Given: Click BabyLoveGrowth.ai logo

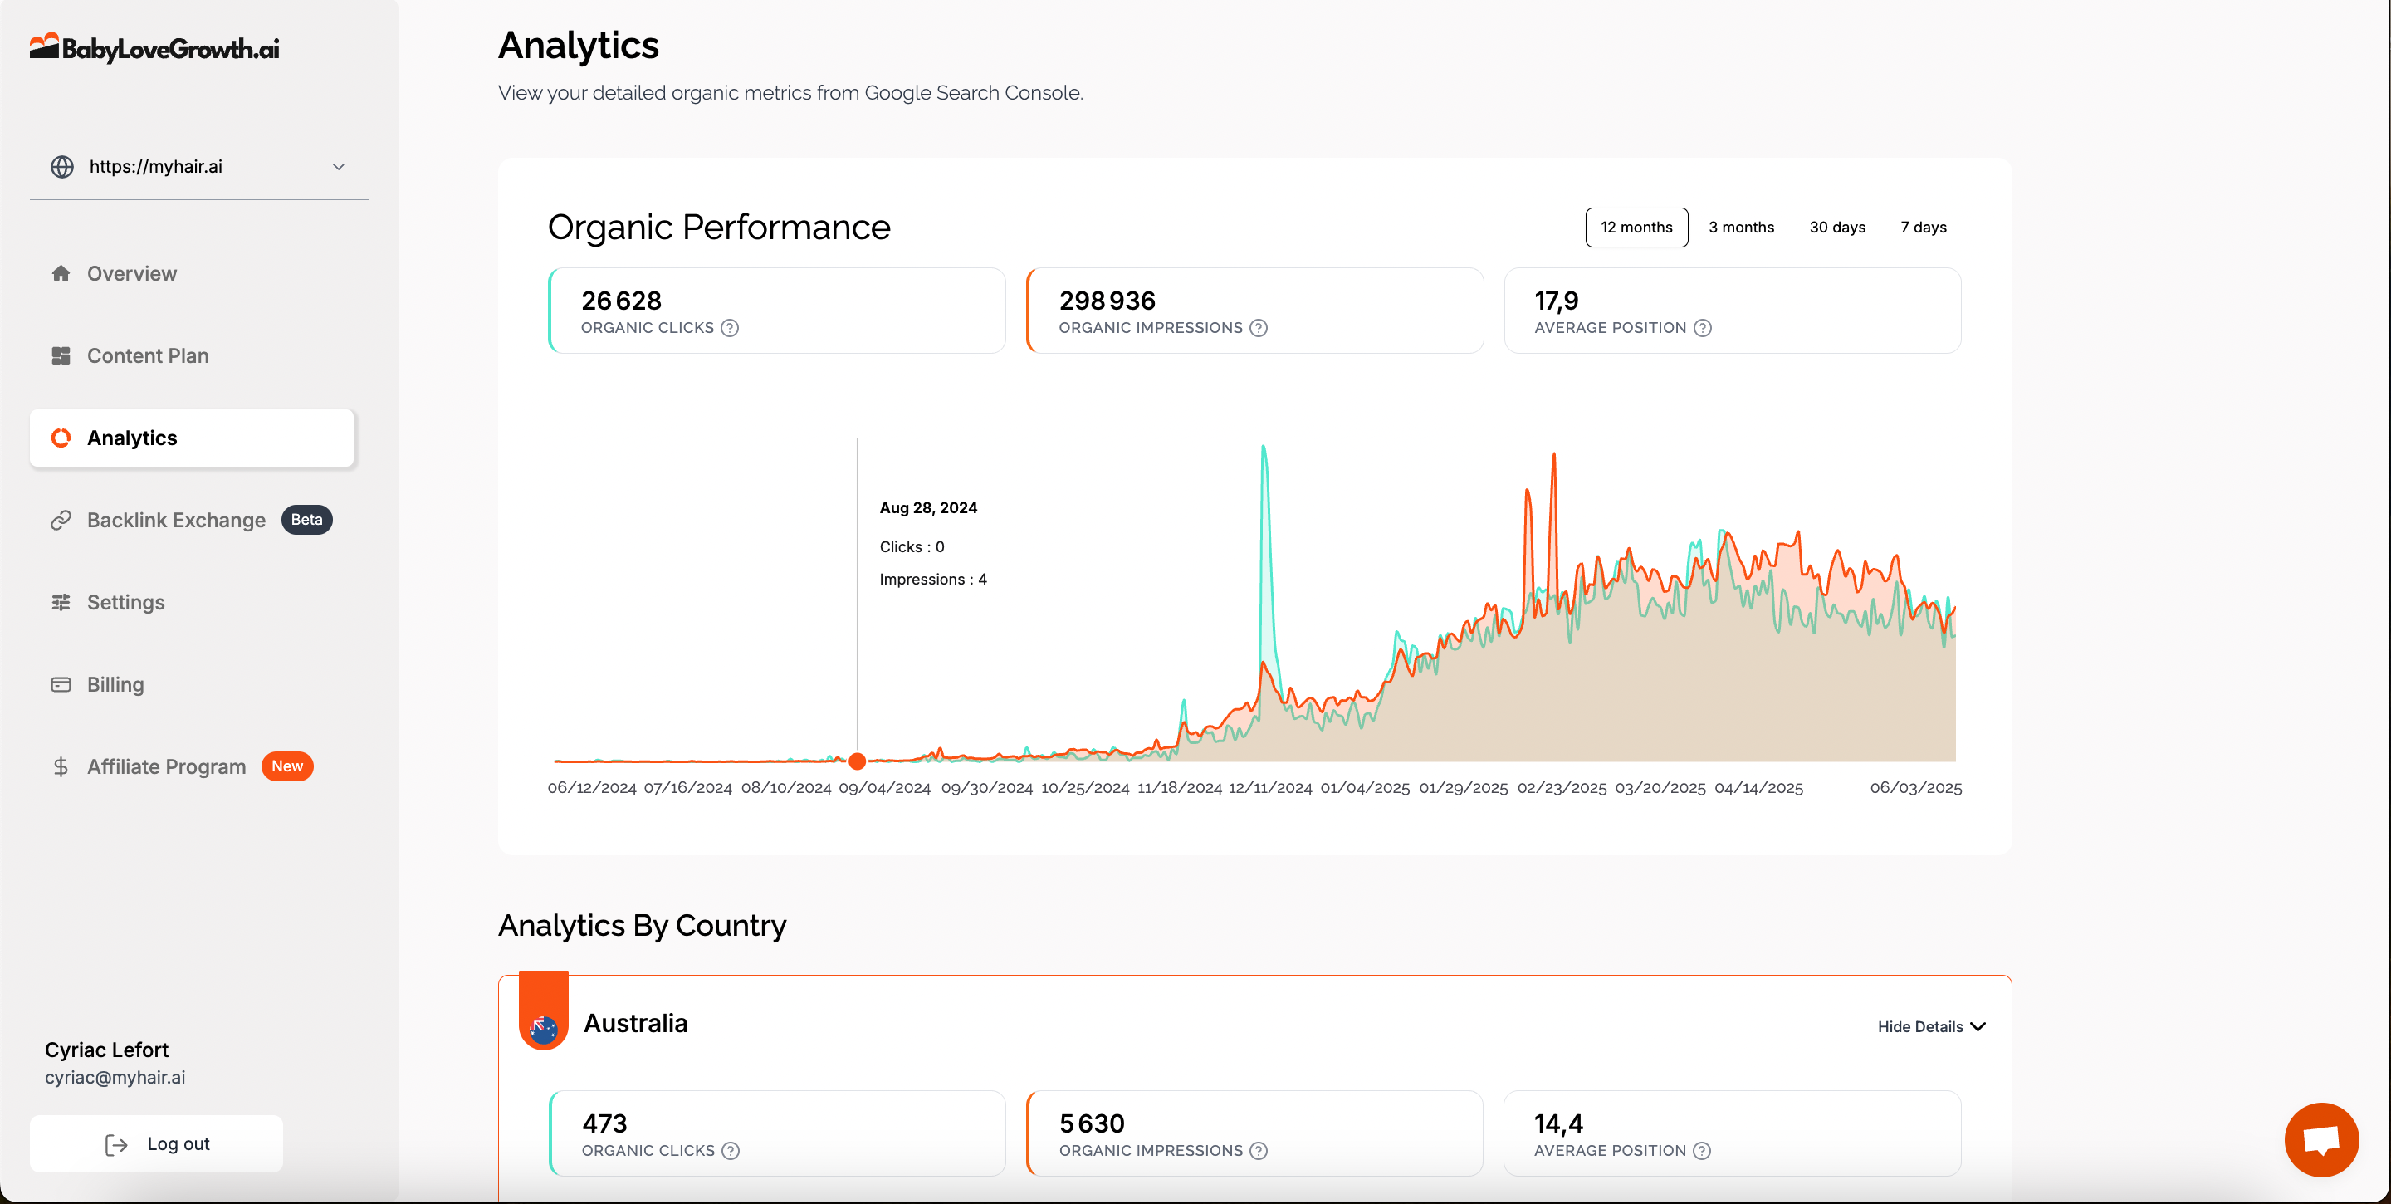Looking at the screenshot, I should coord(154,47).
